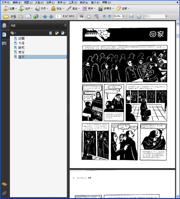Screen dimensions: 180x199
Task: Choose the hand pan tool
Action: pyautogui.click(x=89, y=16)
